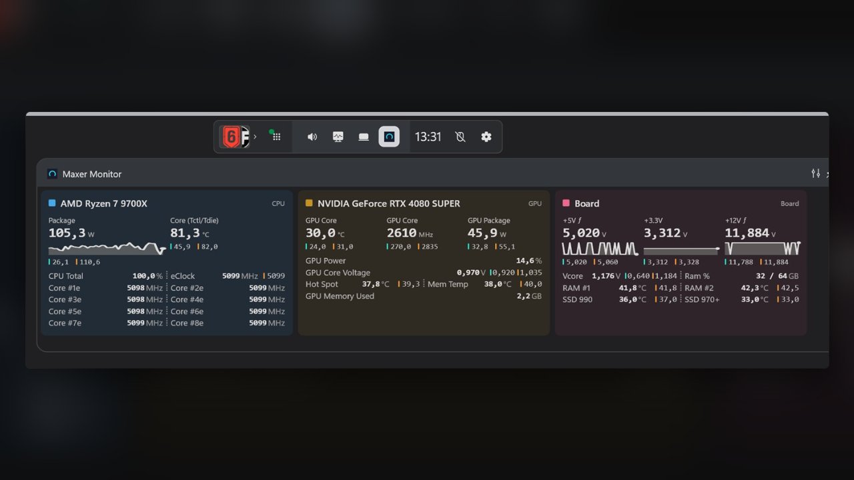This screenshot has height=480, width=854.
Task: Click the SSD 970+ temperature entry
Action: click(x=742, y=299)
